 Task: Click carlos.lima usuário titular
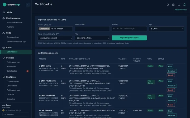tap(138, 111)
